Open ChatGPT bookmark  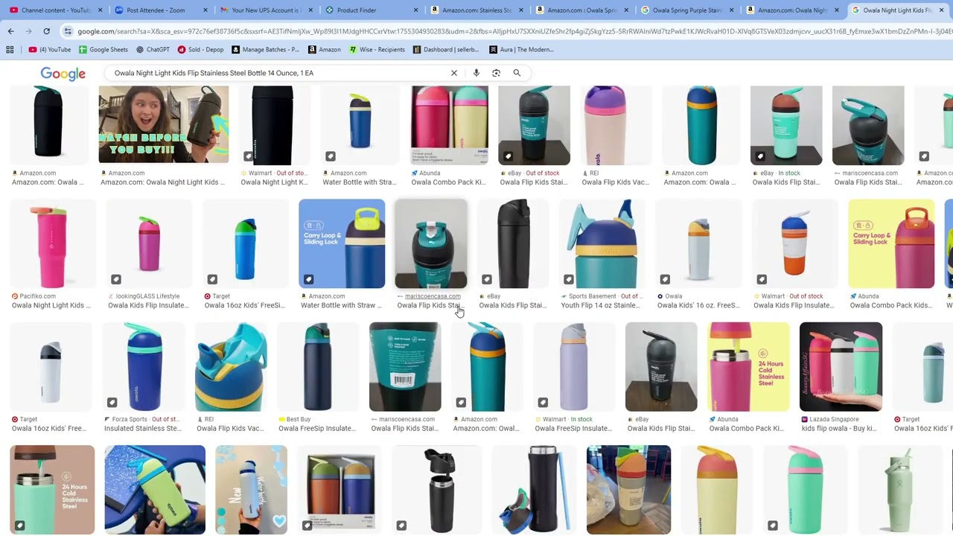pos(153,50)
